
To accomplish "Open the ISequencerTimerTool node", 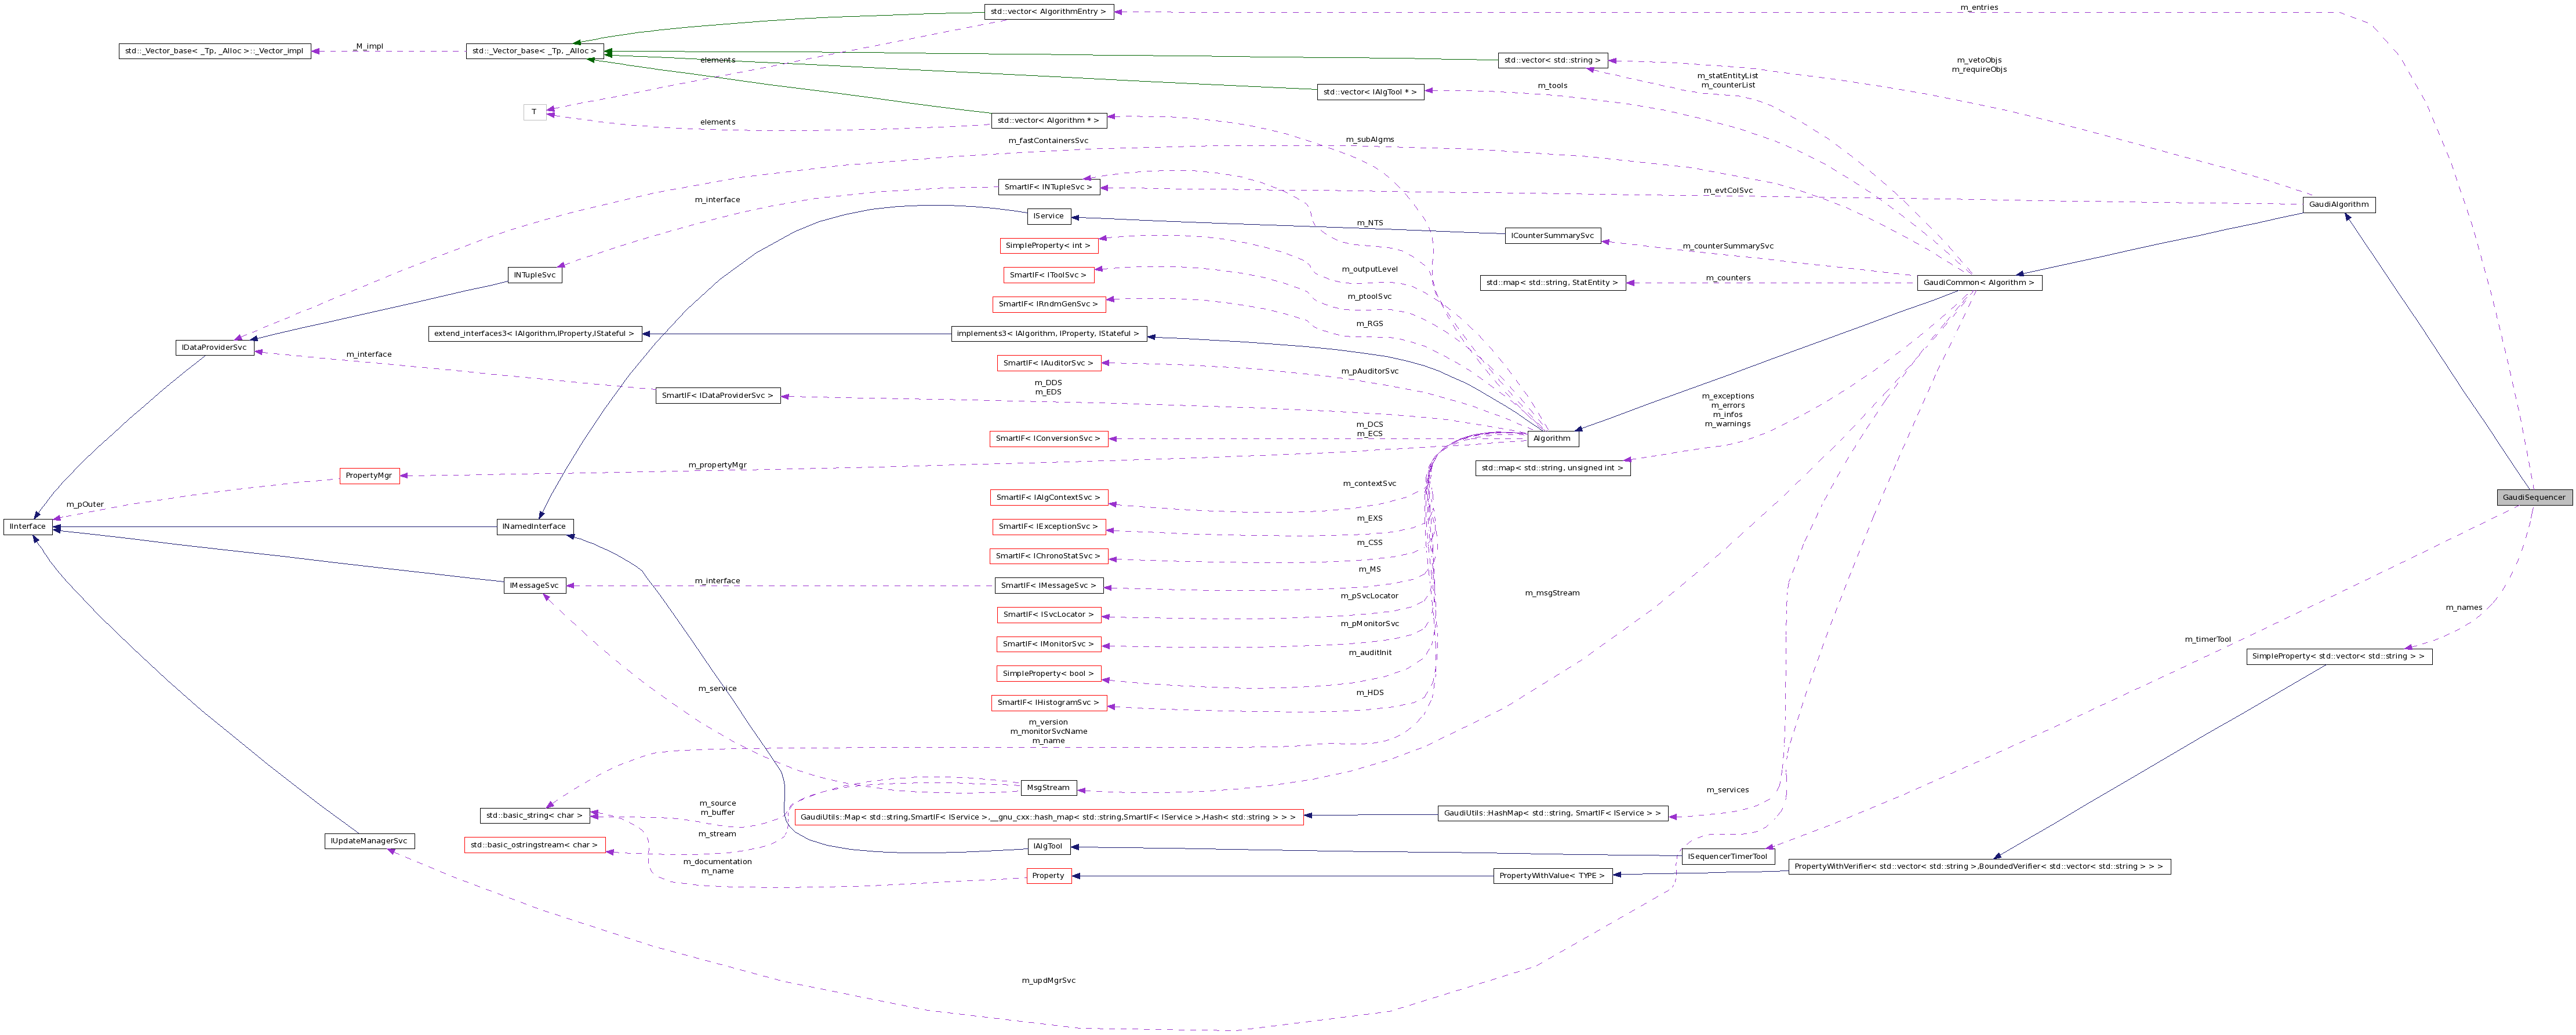I will [x=1728, y=856].
